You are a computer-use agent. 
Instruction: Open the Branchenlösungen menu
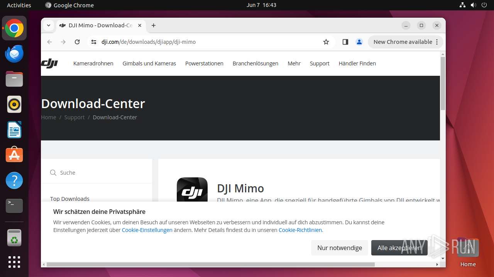[255, 63]
